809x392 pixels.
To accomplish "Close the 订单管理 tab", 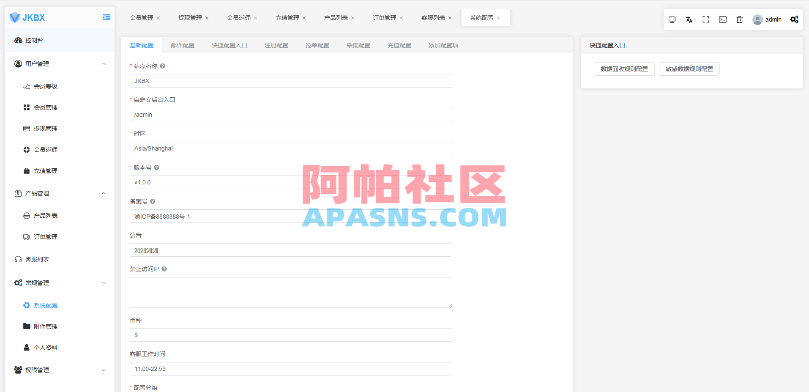I will [x=402, y=18].
